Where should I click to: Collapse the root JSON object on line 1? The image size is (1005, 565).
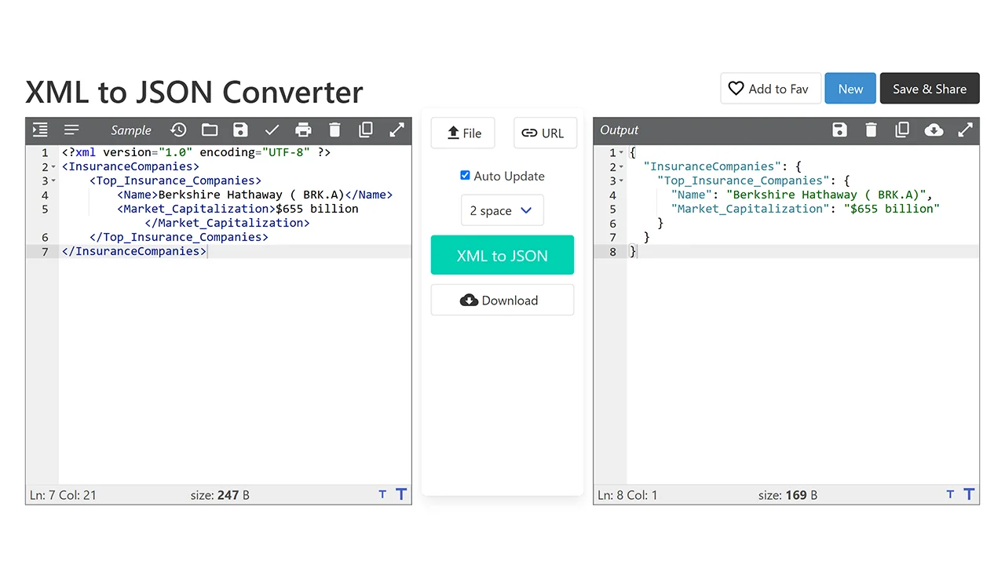point(621,153)
